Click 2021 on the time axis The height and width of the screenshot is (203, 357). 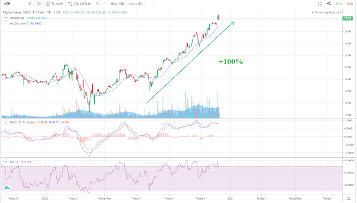(230, 199)
